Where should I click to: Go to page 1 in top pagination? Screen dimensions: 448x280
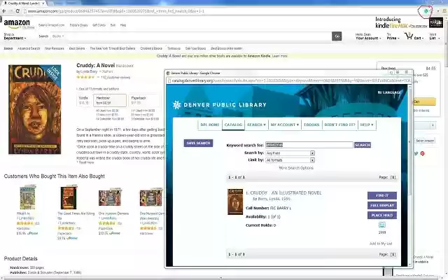[x=393, y=177]
